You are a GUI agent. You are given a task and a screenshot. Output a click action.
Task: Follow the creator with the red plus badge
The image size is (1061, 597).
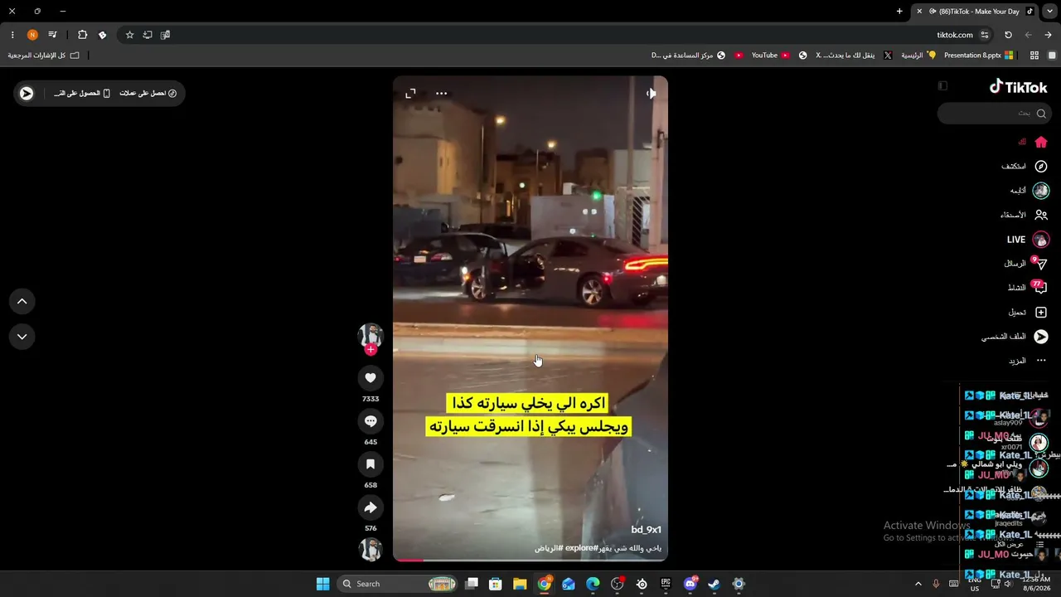click(371, 350)
